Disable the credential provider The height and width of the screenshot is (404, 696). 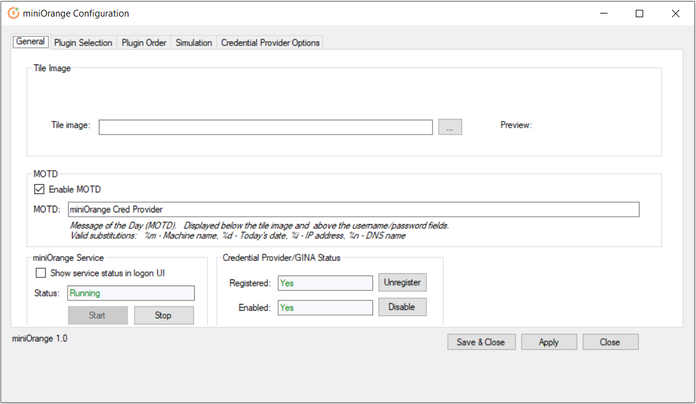[x=402, y=307]
